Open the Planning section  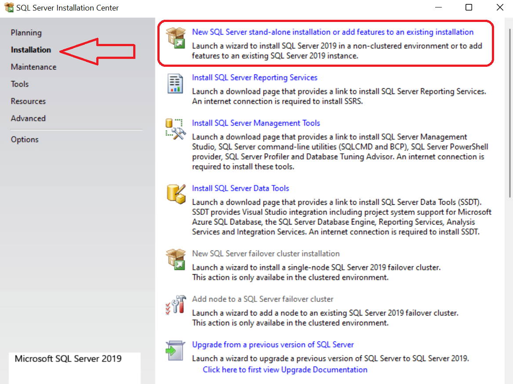(26, 33)
